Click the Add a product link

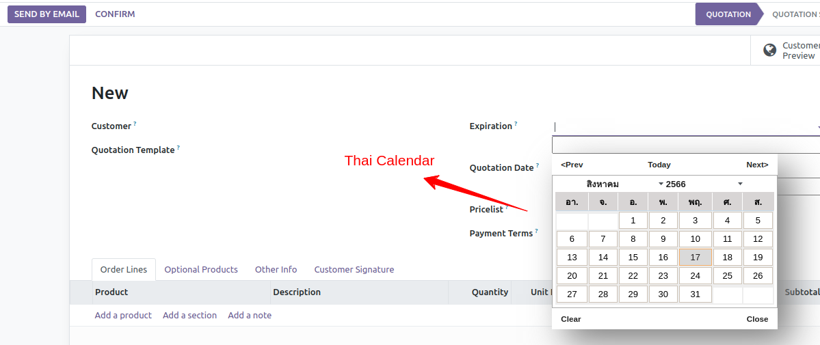[123, 315]
